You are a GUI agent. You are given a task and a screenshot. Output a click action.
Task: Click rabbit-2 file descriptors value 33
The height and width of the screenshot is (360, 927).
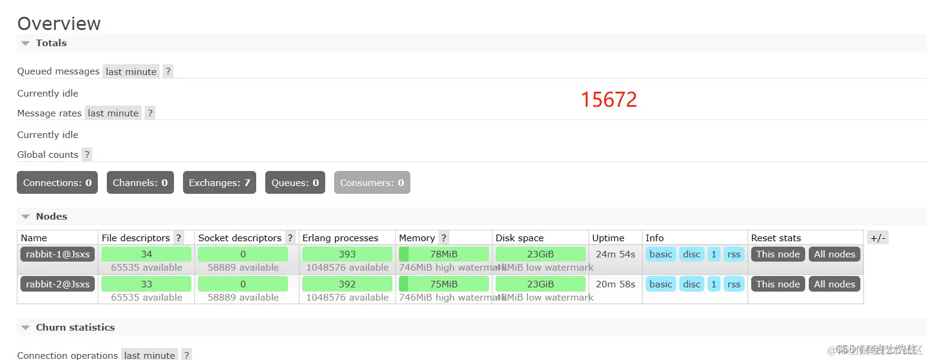point(146,284)
